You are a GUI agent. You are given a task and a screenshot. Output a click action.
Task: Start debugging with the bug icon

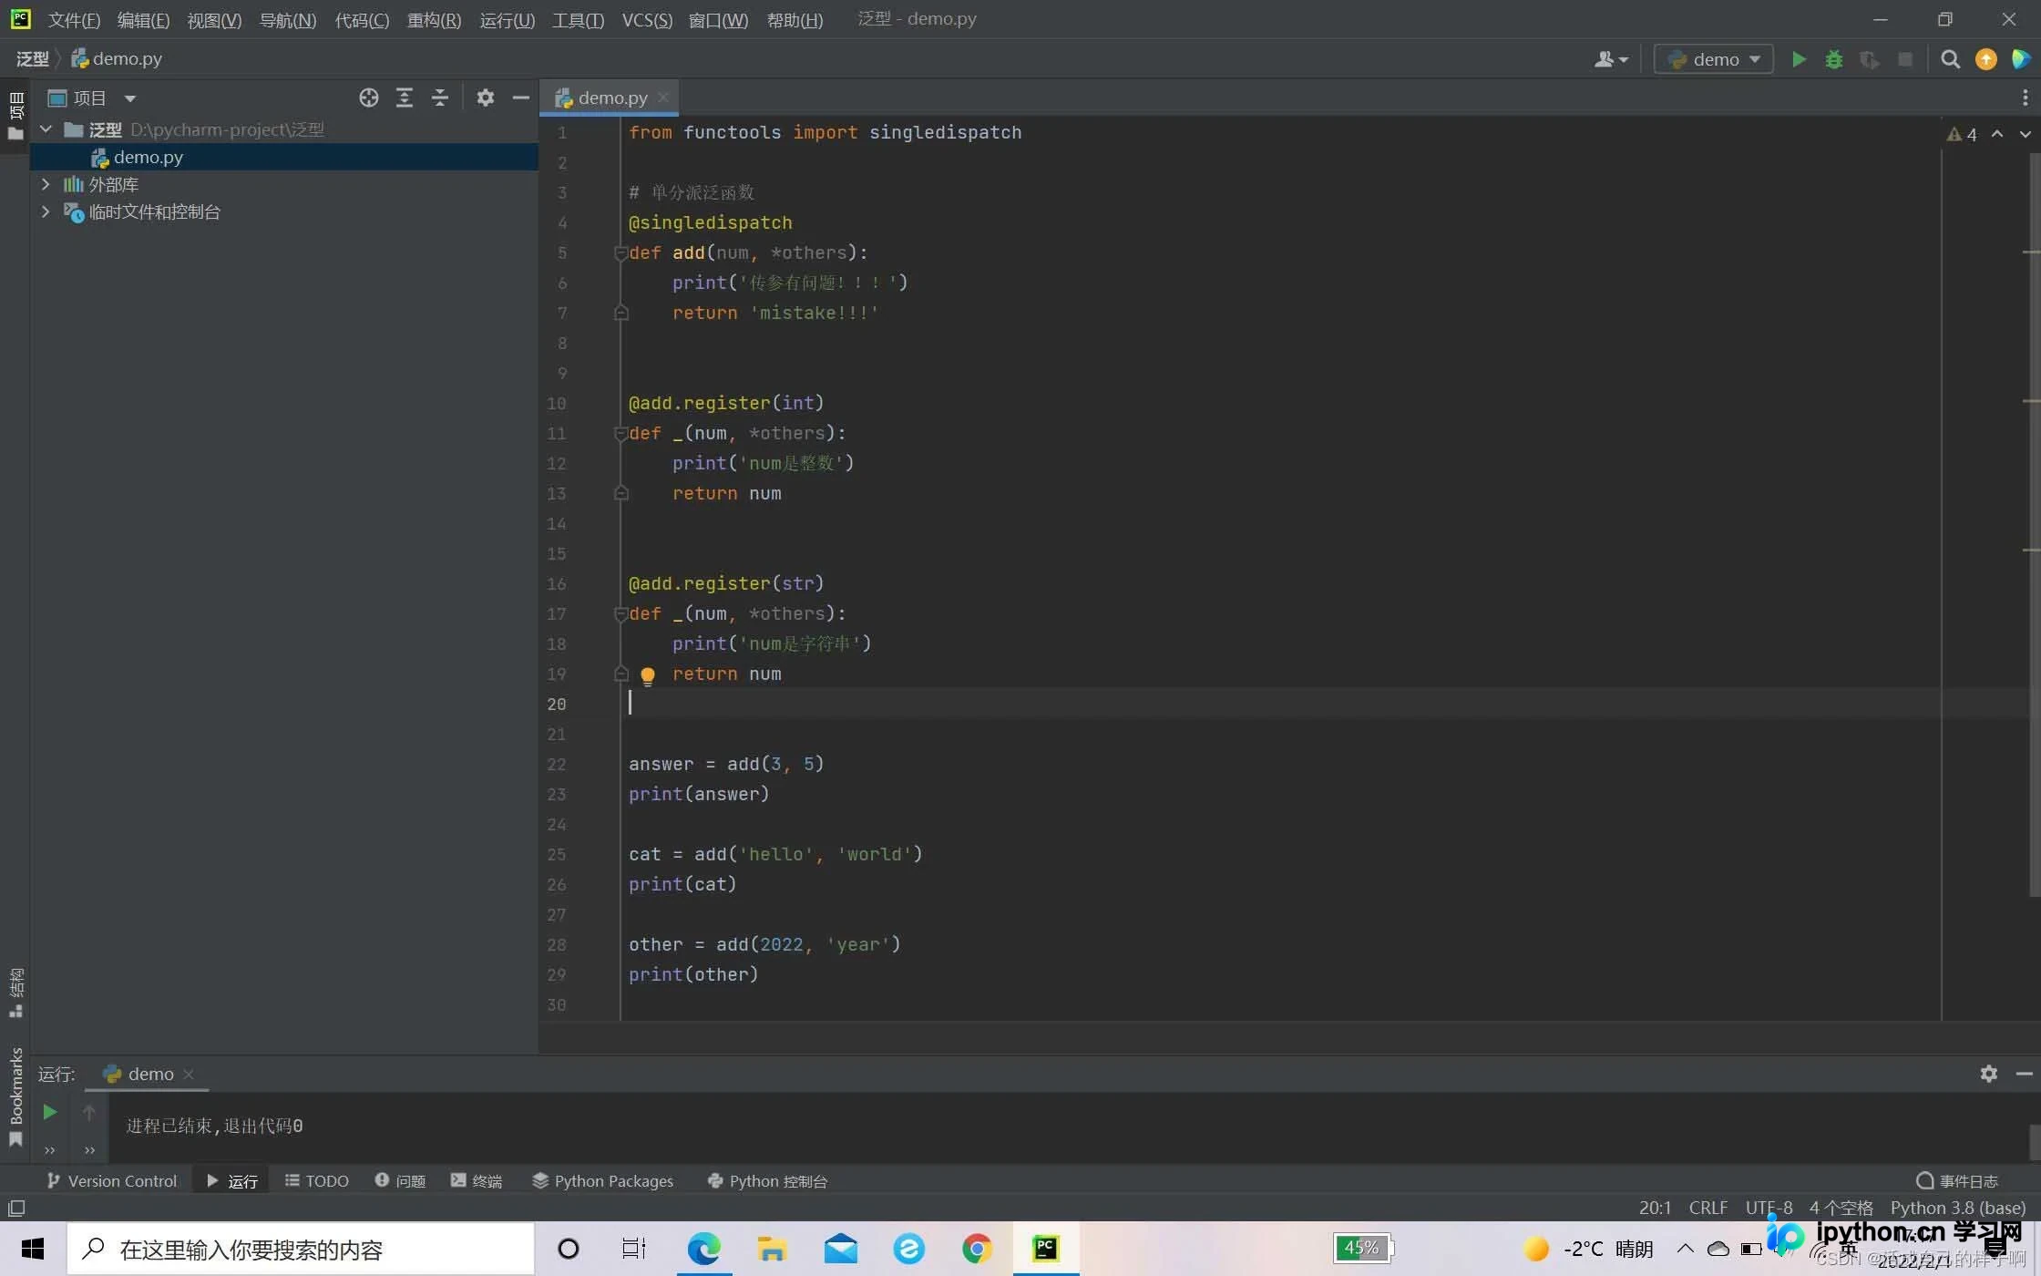coord(1834,59)
